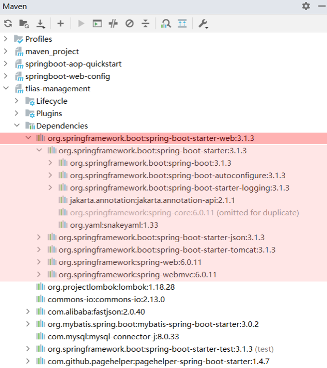
Task: Collapse all tree nodes icon
Action: point(145,24)
